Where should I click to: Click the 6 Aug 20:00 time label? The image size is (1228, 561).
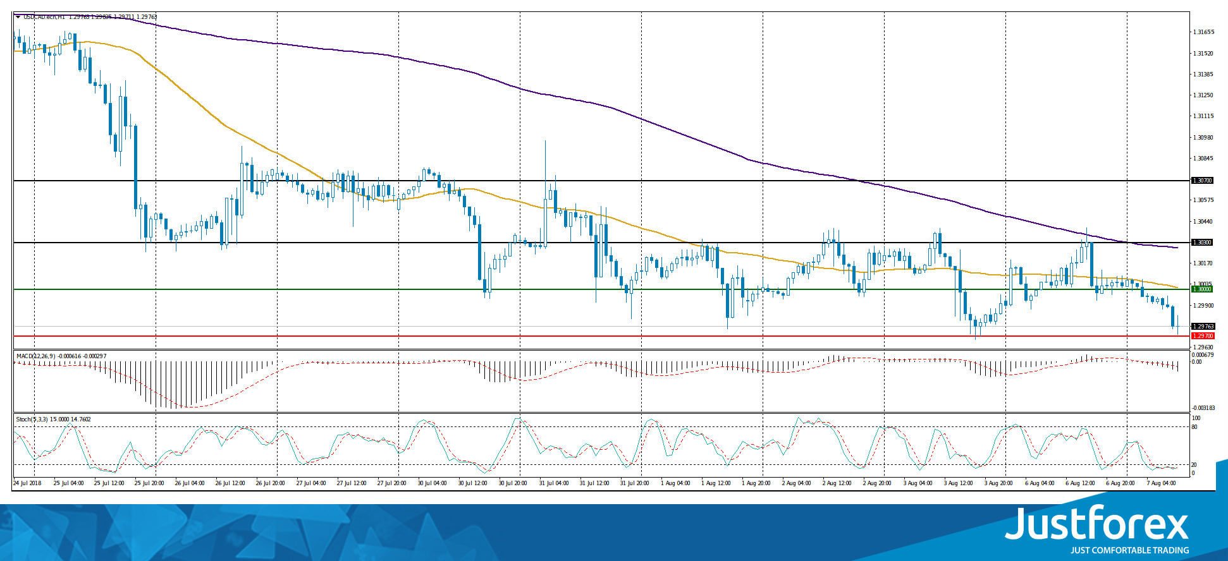pyautogui.click(x=1121, y=483)
